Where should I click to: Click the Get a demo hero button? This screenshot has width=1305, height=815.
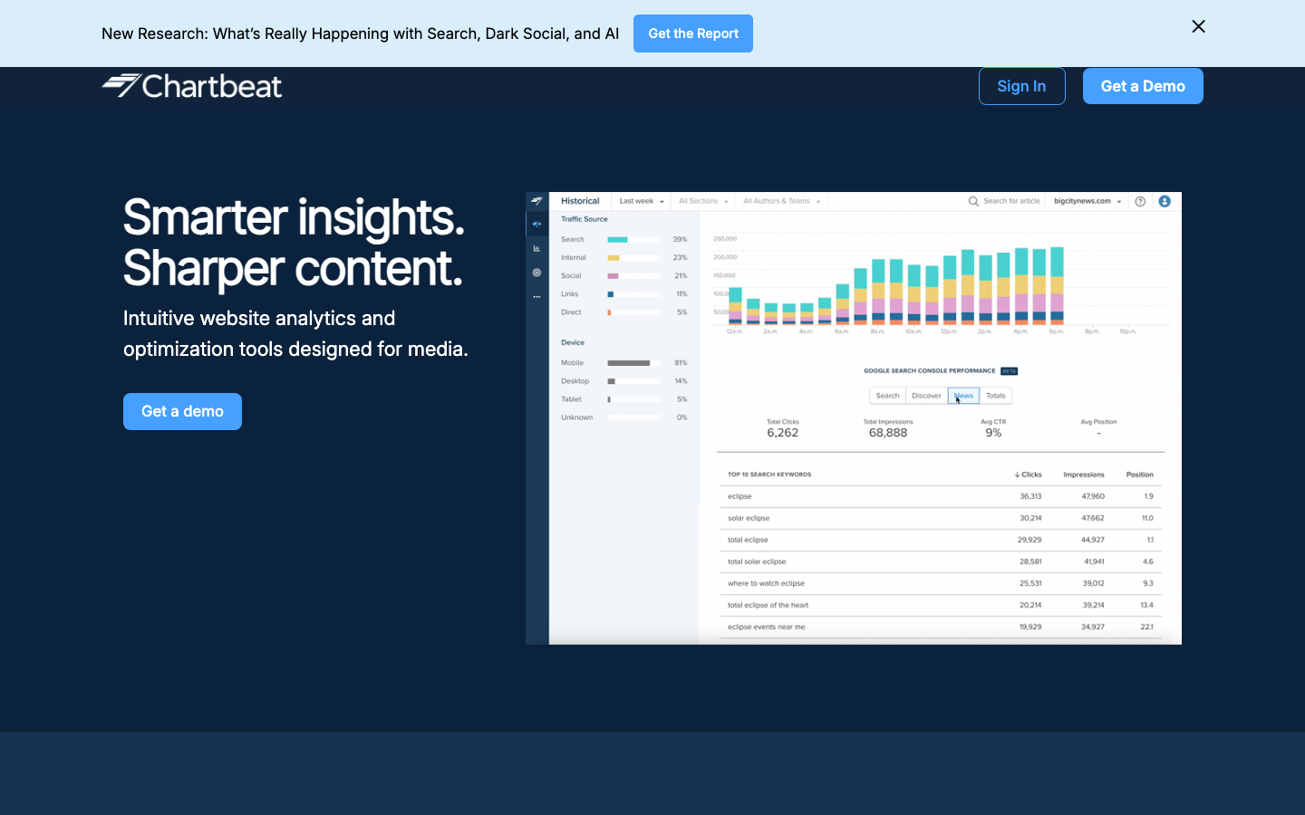click(182, 411)
